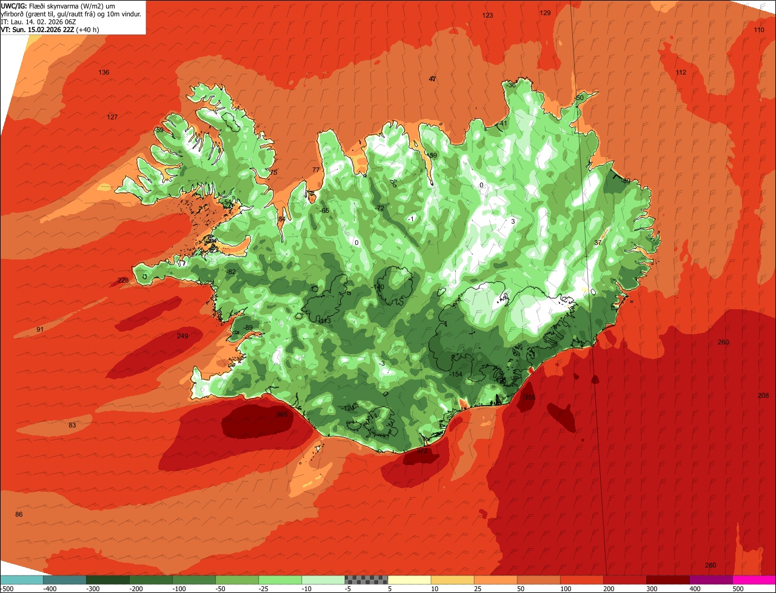
Task: Pick the legend swatch between -50 and -25
Action: 236,580
